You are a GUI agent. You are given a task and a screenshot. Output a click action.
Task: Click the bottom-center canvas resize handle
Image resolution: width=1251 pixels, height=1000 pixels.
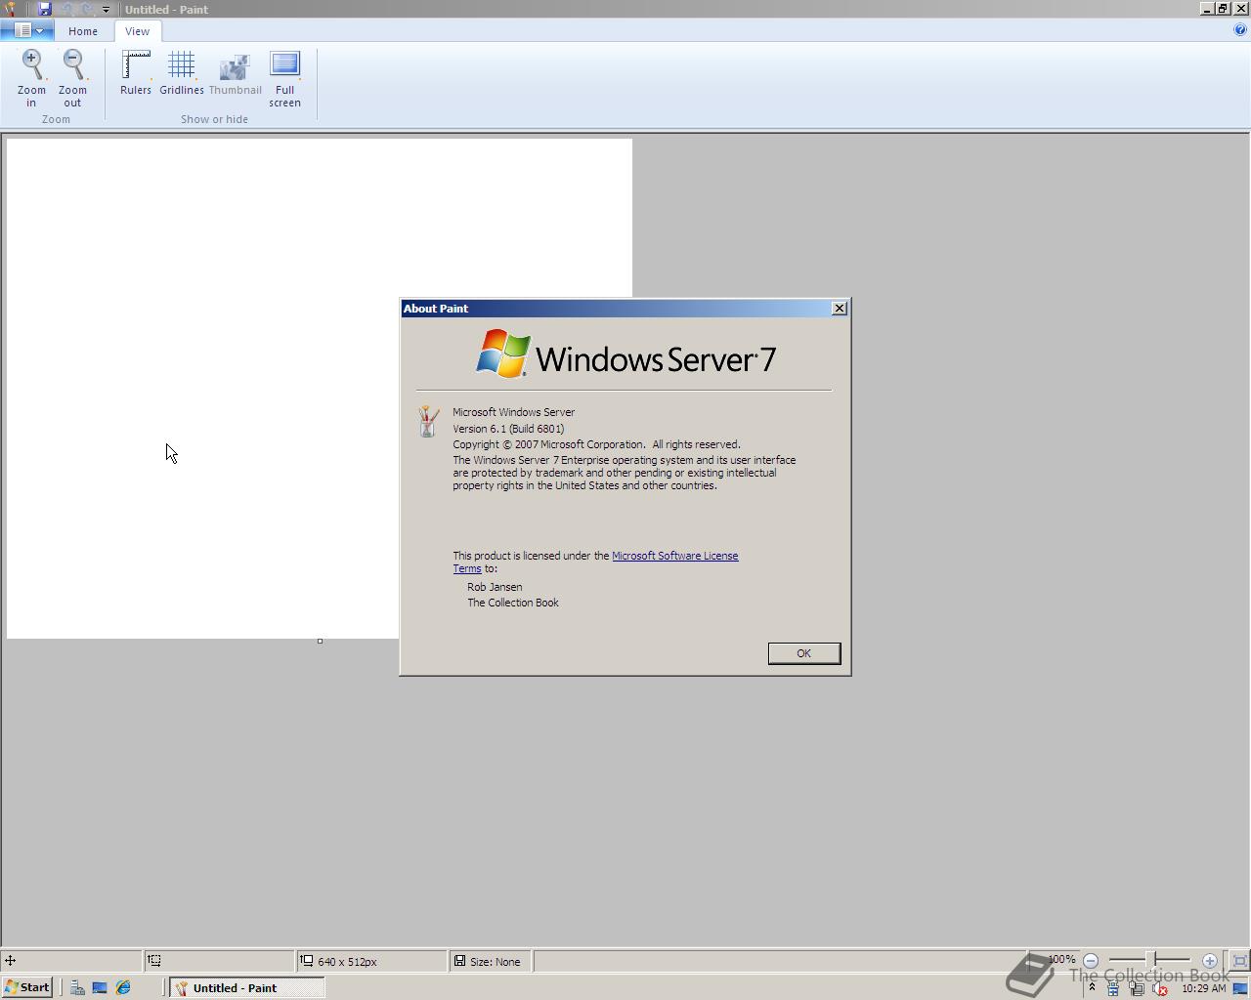(x=320, y=642)
